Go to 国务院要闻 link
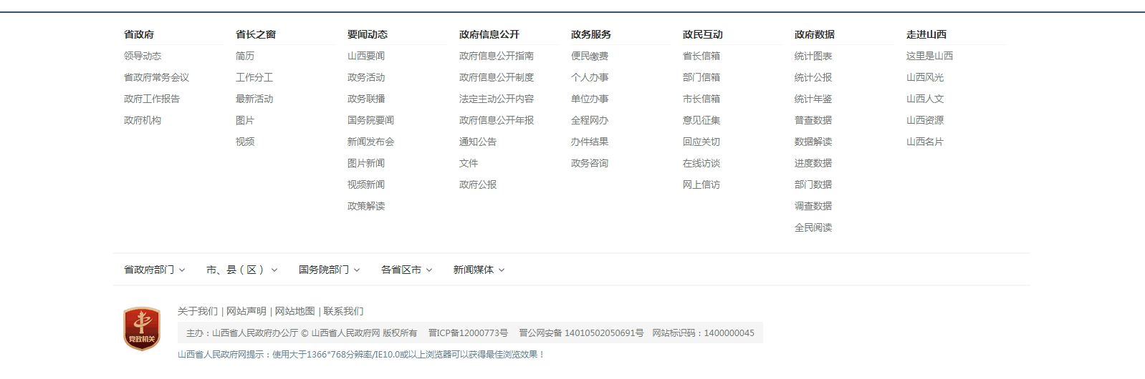The image size is (1145, 379). pyautogui.click(x=371, y=120)
